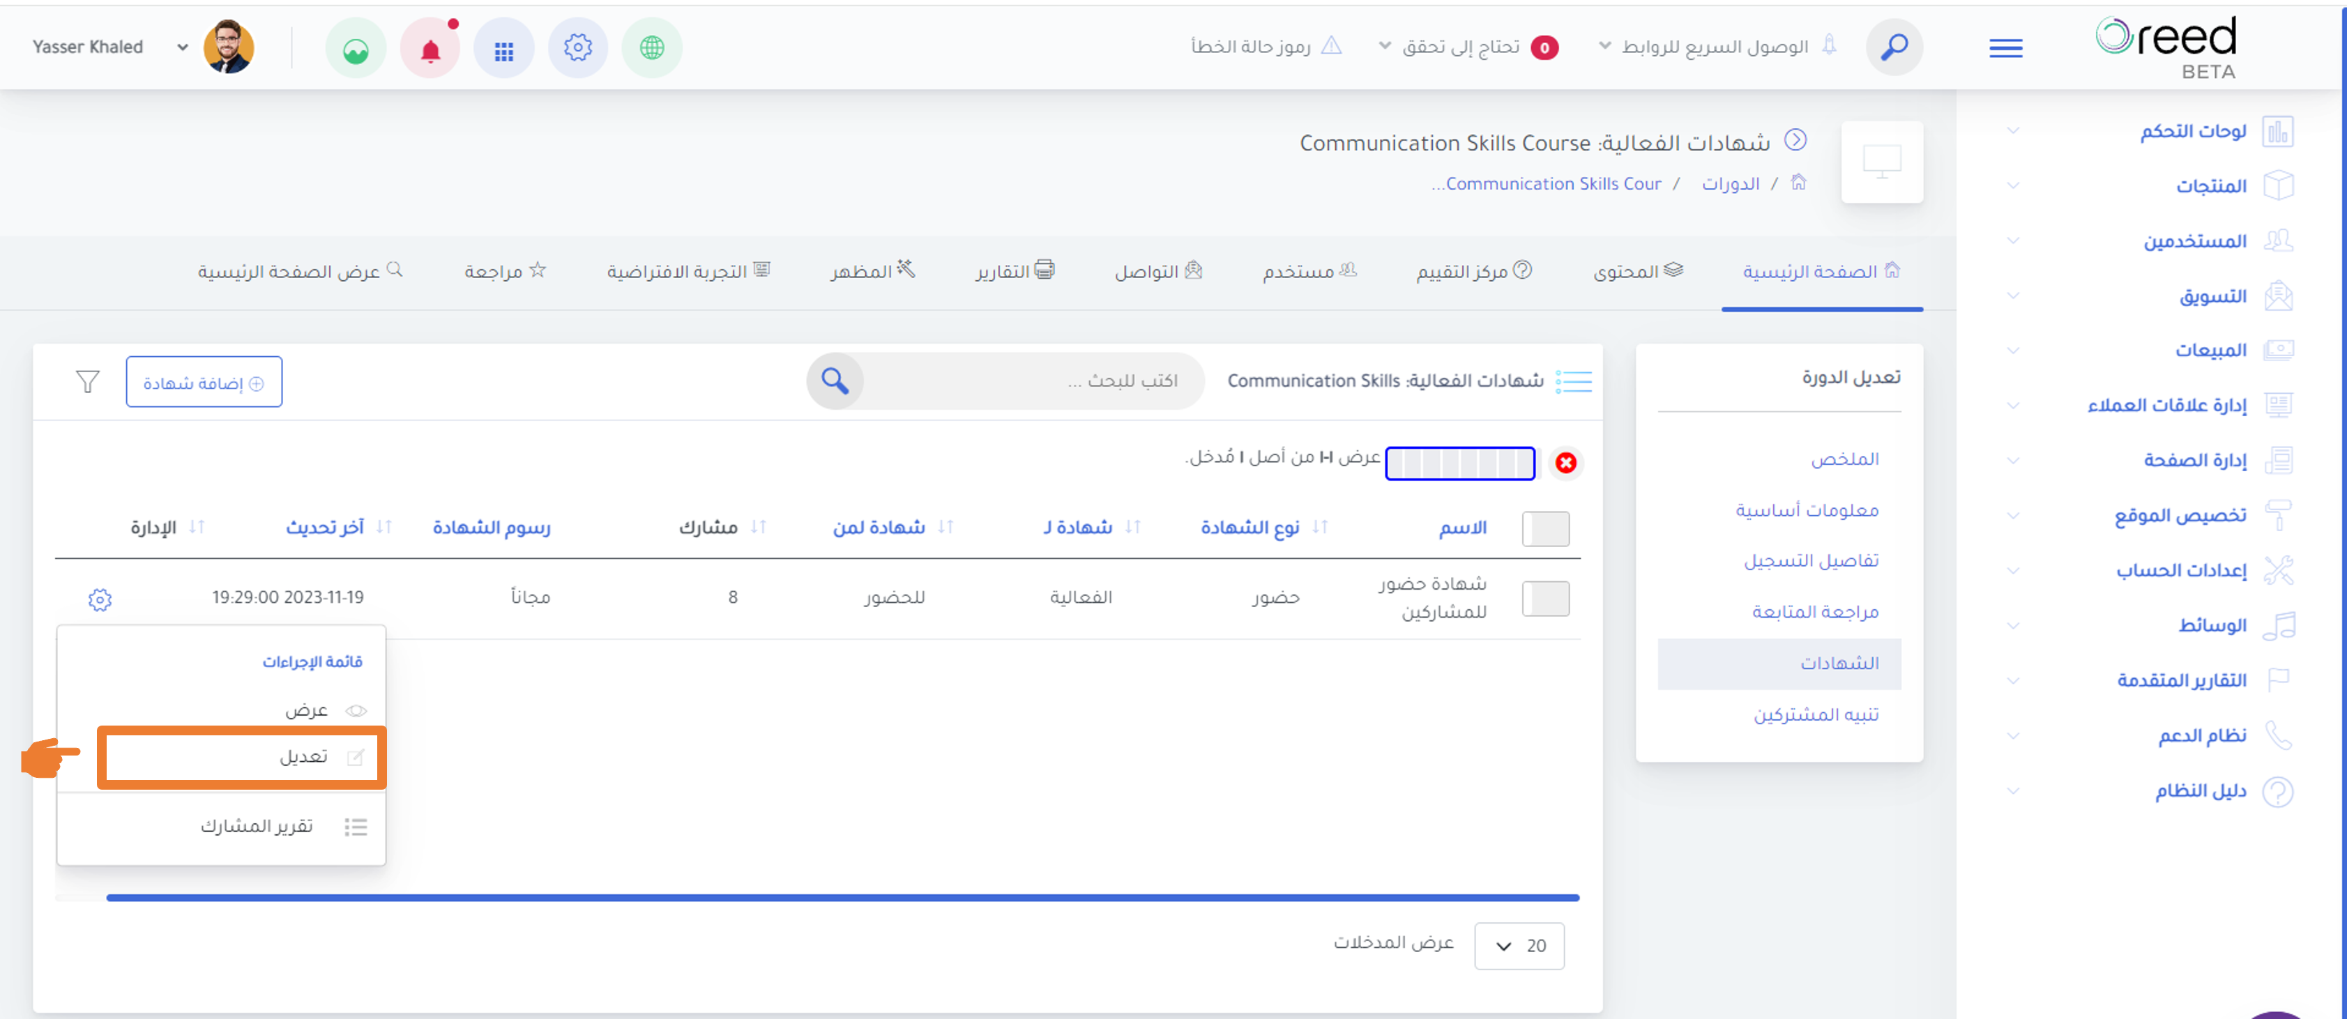Click the إضافة شهادة button
Viewport: 2347px width, 1019px height.
click(204, 383)
